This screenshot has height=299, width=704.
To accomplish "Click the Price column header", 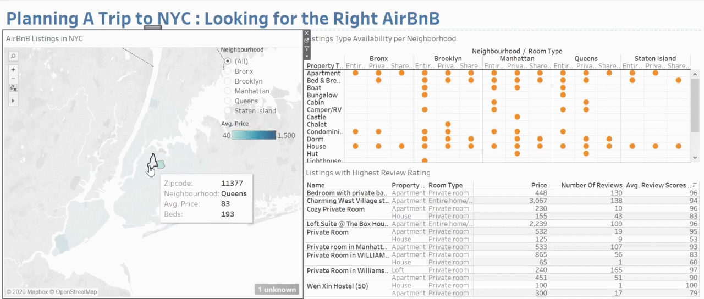I will pyautogui.click(x=539, y=185).
